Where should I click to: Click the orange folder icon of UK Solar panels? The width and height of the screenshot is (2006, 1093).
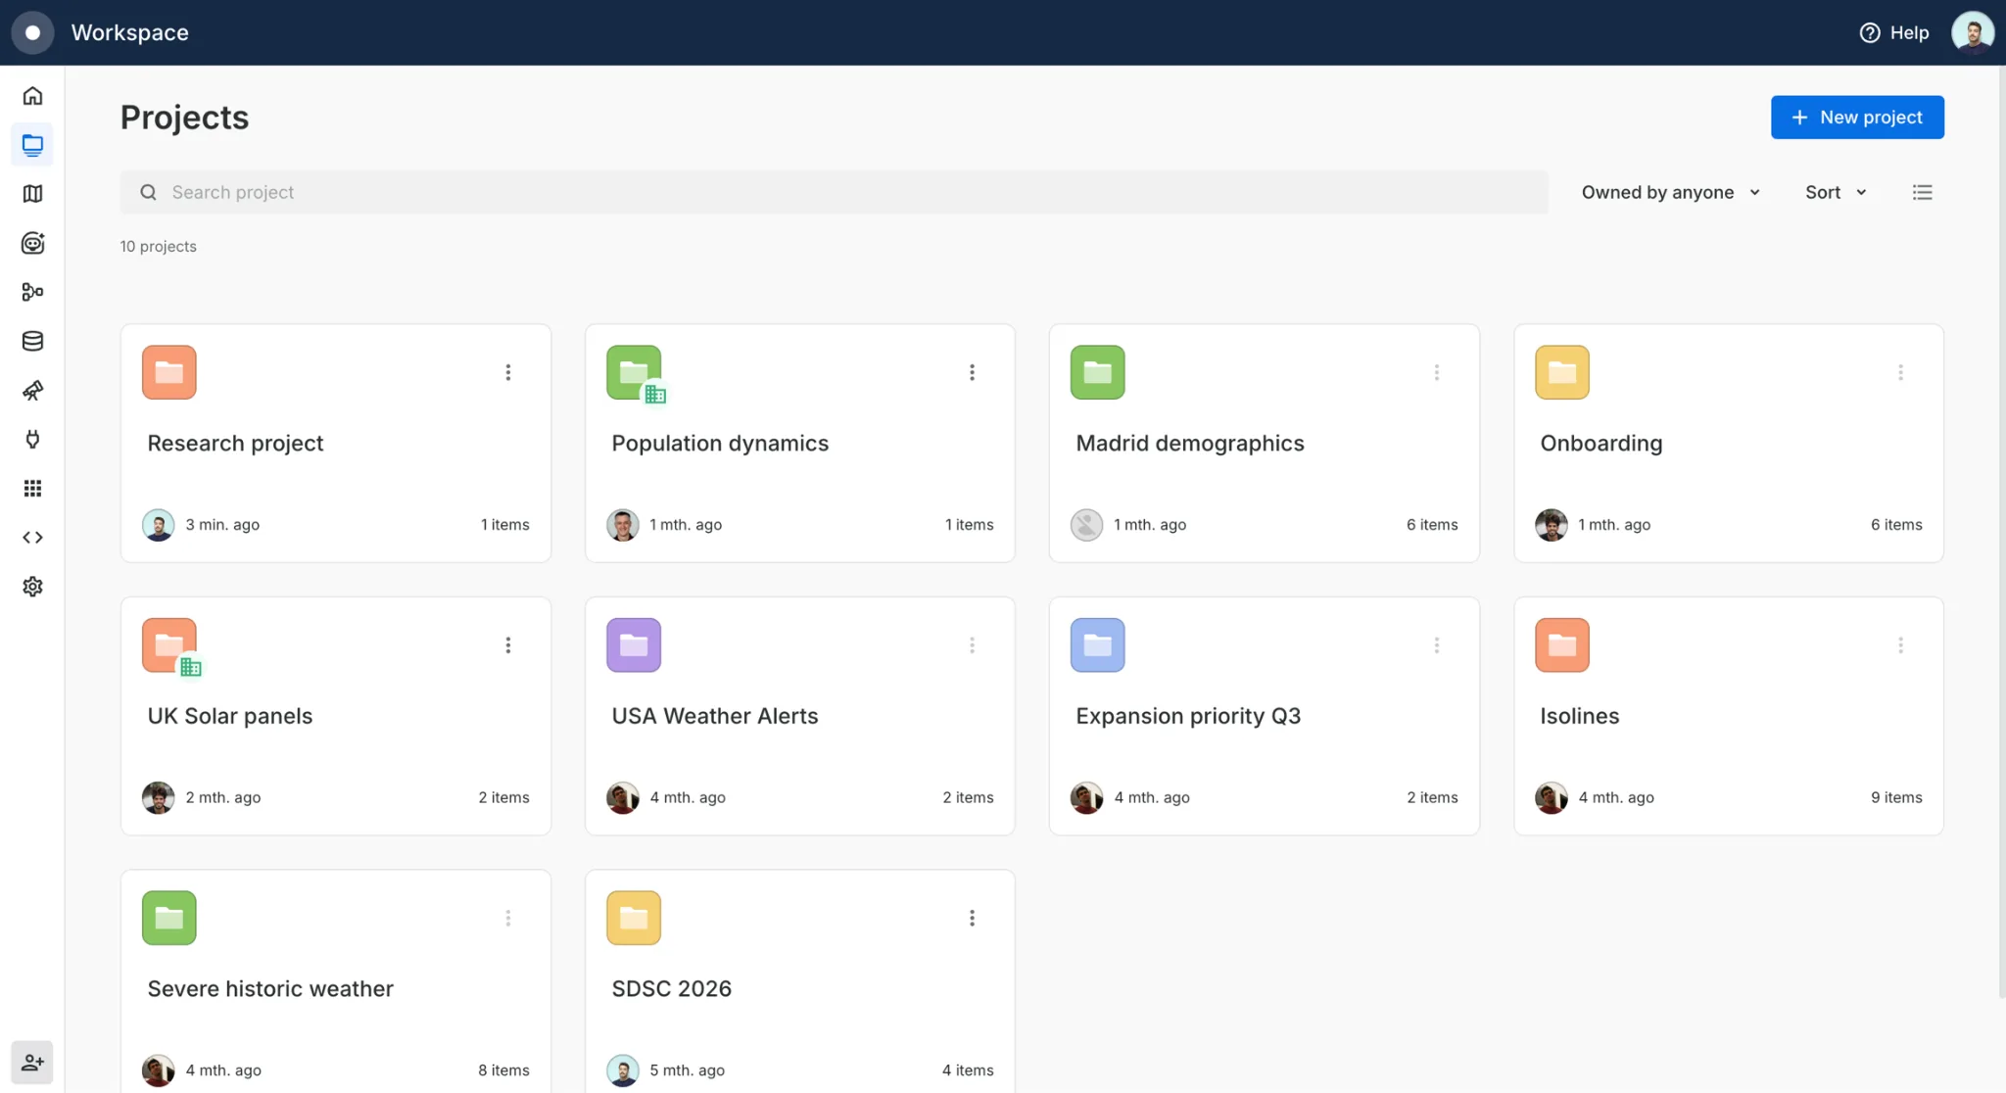[168, 644]
